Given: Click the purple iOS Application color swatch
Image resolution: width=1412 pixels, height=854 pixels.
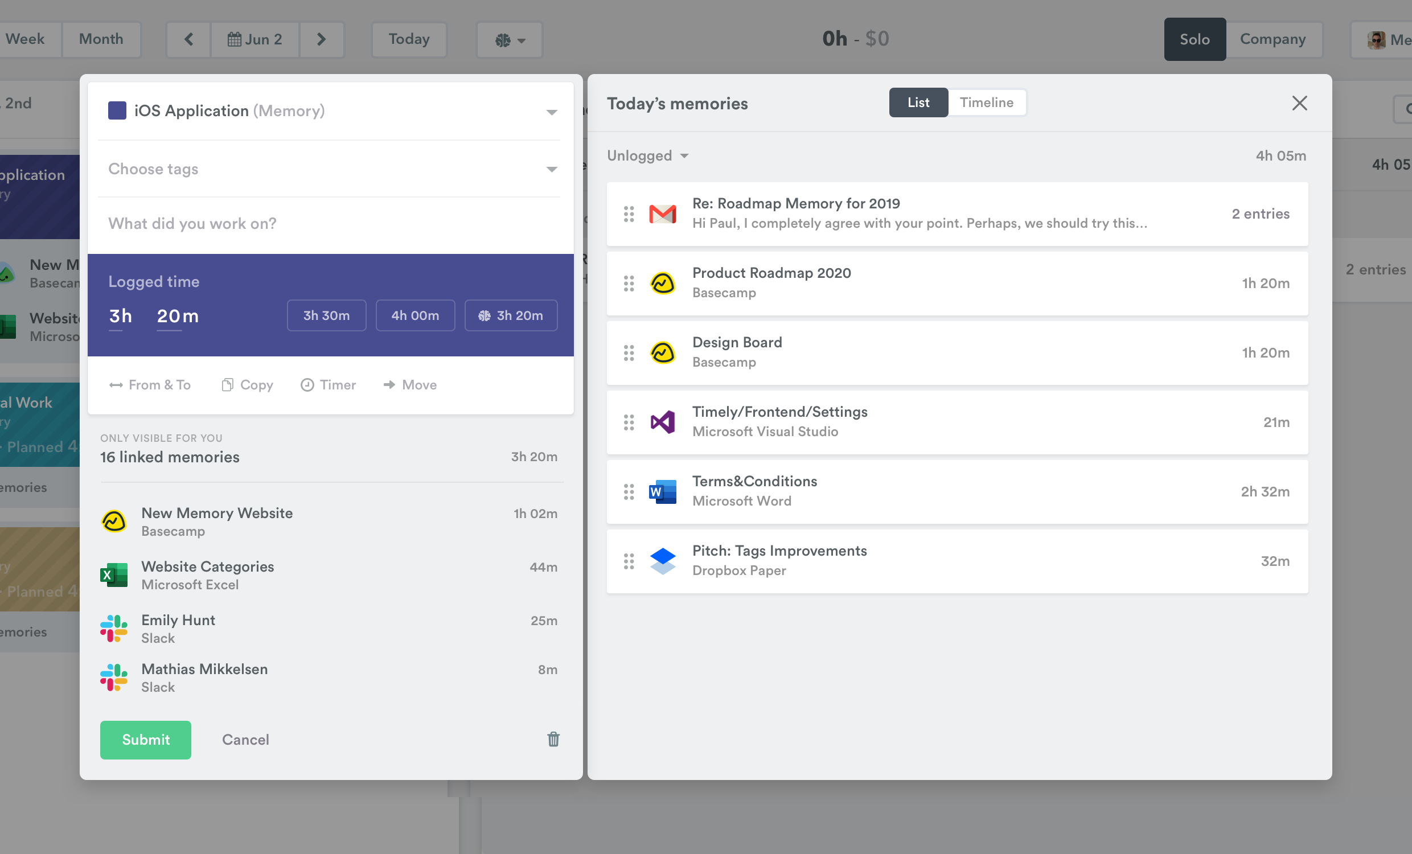Looking at the screenshot, I should [x=117, y=110].
